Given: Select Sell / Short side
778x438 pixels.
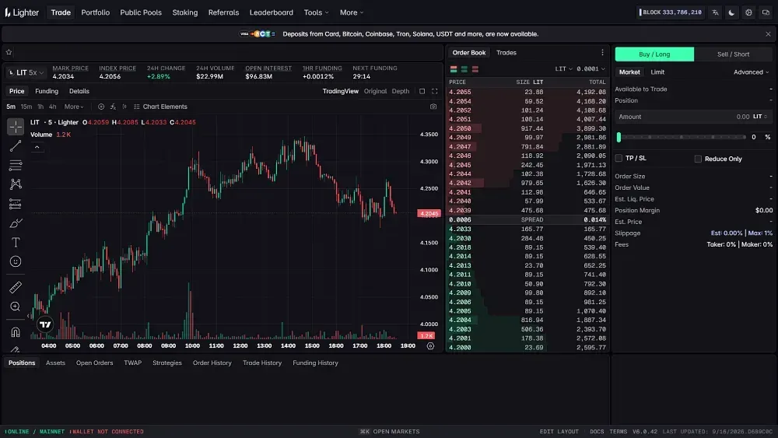Looking at the screenshot, I should 734,54.
